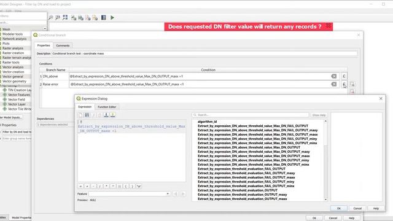393x221 pixels.
Task: Insert an opening parenthesis operator
Action: pos(126,186)
